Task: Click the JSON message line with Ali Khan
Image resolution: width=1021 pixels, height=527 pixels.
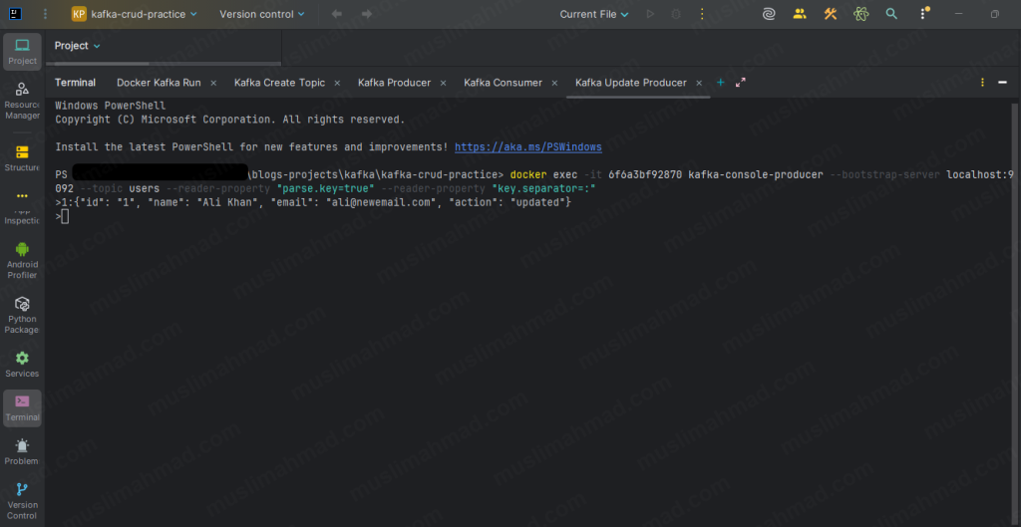Action: (313, 203)
